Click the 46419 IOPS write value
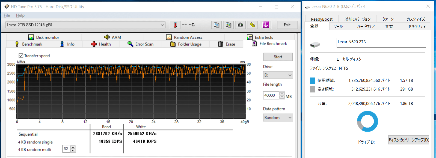 tap(145, 141)
